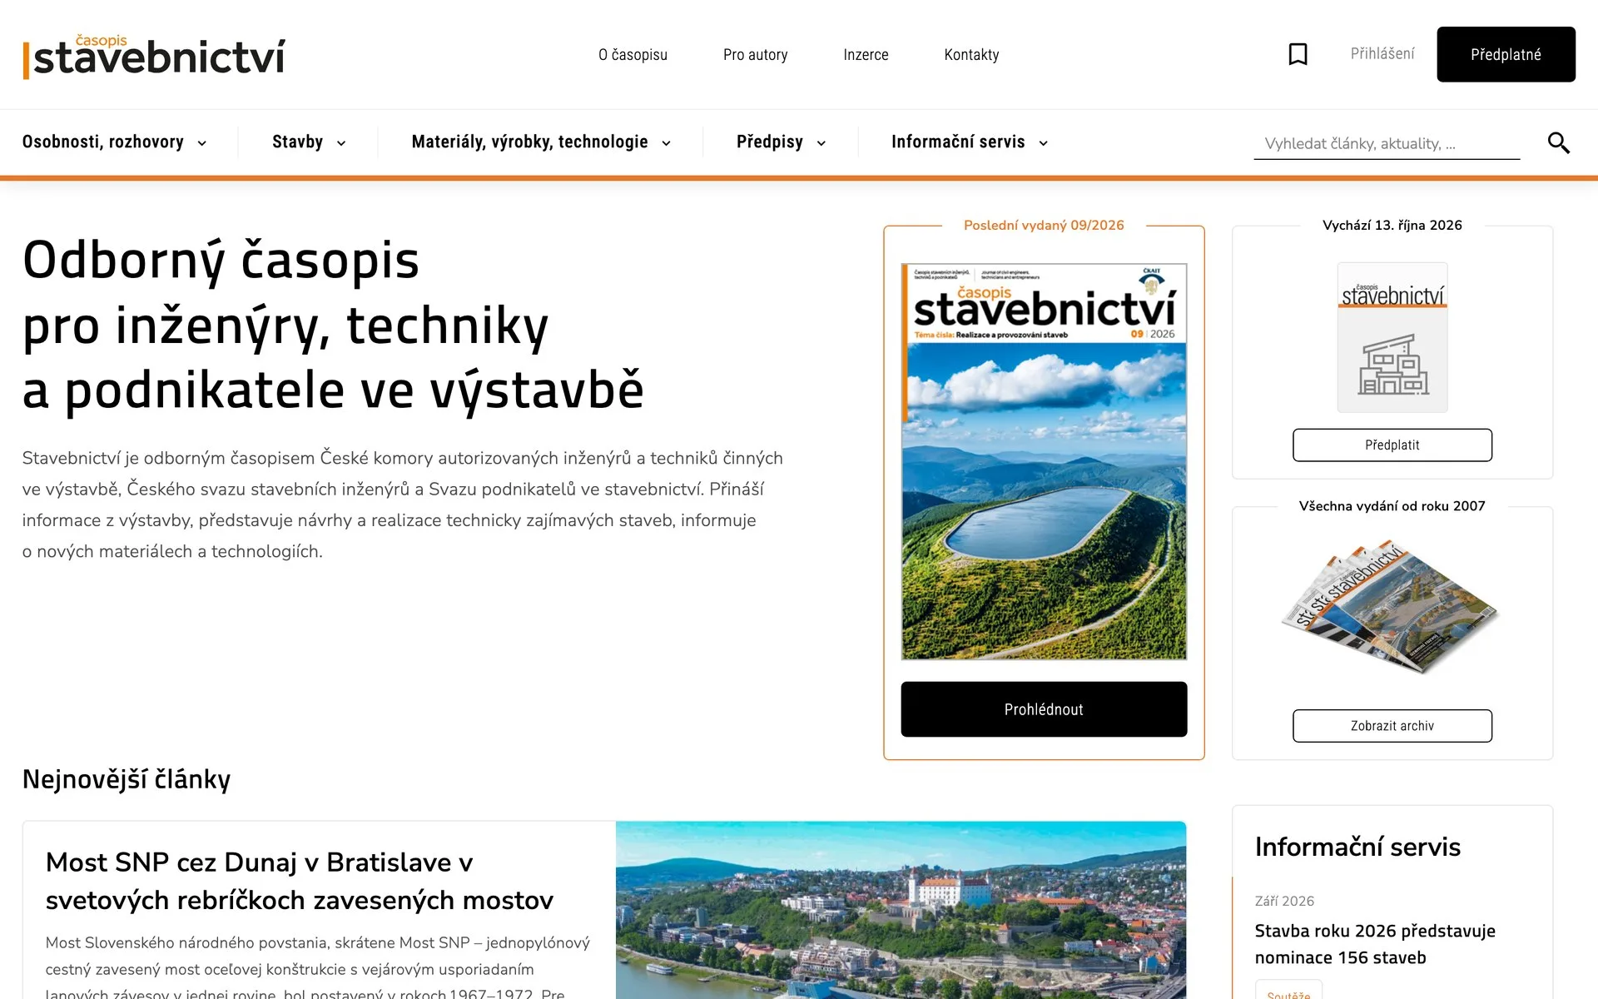The width and height of the screenshot is (1598, 999).
Task: Click the upcoming issue placeholder cover
Action: click(1392, 337)
